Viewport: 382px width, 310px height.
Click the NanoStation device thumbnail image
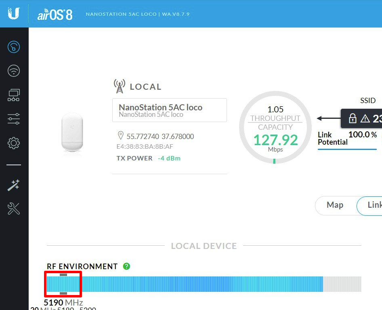(72, 132)
